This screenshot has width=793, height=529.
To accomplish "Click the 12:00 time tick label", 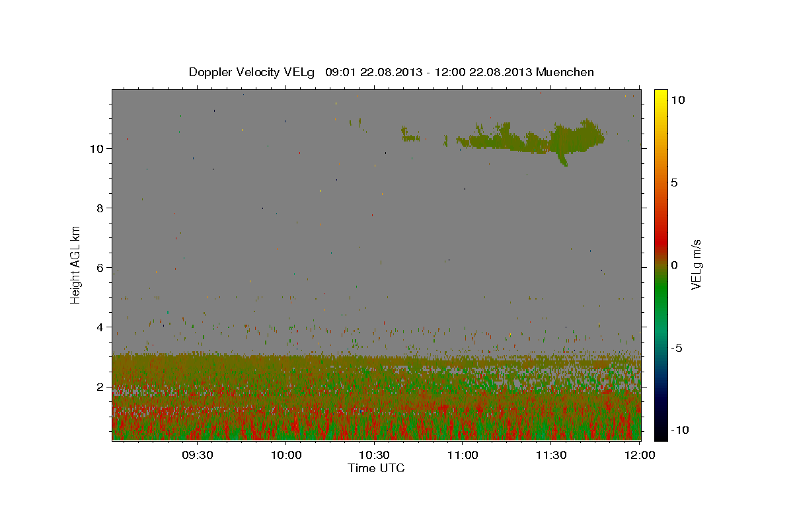I will pos(640,455).
